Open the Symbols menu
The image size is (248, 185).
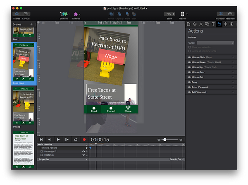(x=77, y=14)
